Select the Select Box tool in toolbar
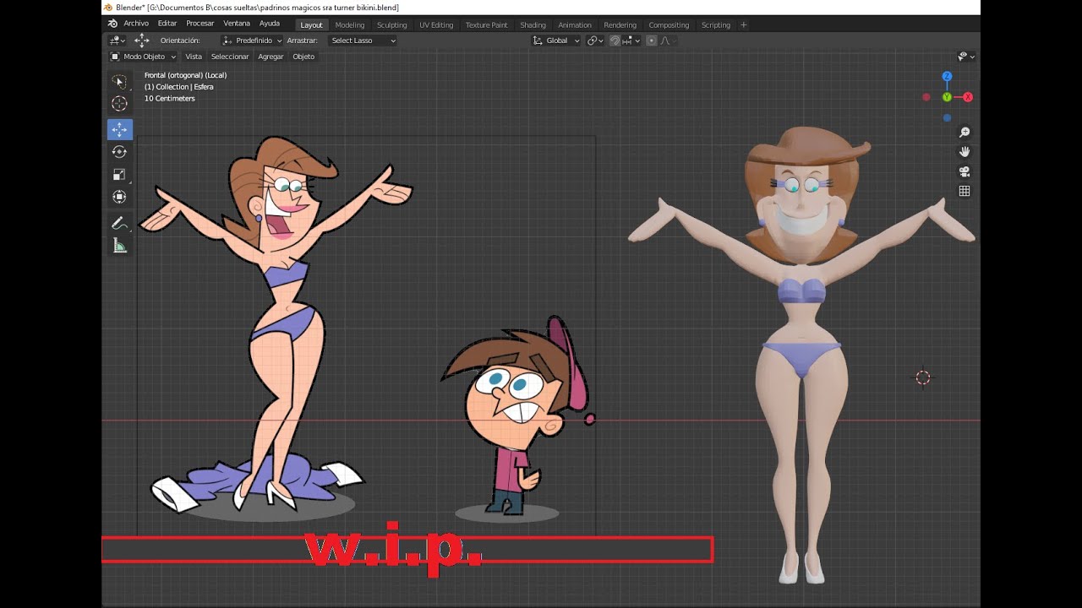The height and width of the screenshot is (608, 1082). point(119,82)
